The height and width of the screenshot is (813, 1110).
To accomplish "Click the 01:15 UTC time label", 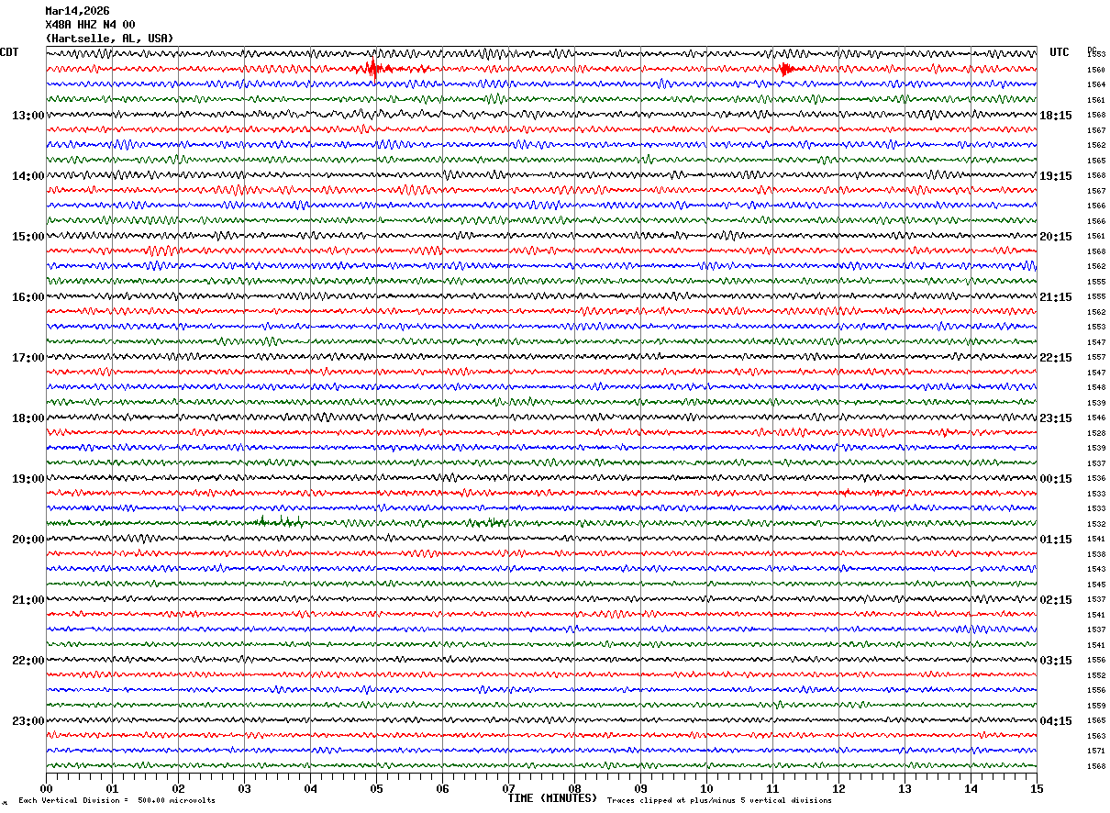I will [1056, 540].
